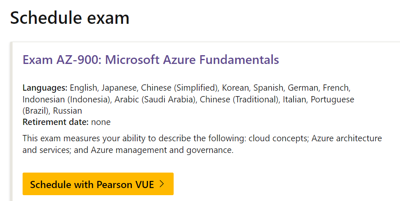Click the bold Retirement date label
400x201 pixels.
[55, 122]
